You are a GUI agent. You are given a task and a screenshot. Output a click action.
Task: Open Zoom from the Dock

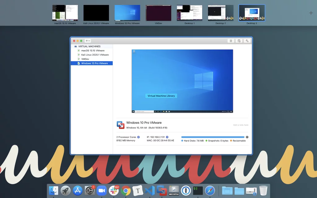point(102,191)
